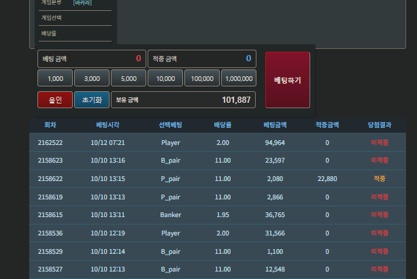417x279 pixels.
Task: Click the bet time 10/10 12:13
Action: (107, 269)
